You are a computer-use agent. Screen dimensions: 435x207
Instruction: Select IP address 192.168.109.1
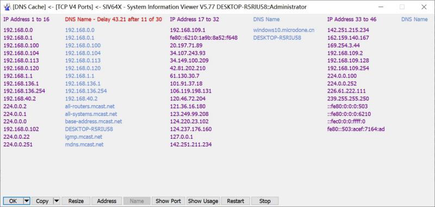tap(188, 30)
